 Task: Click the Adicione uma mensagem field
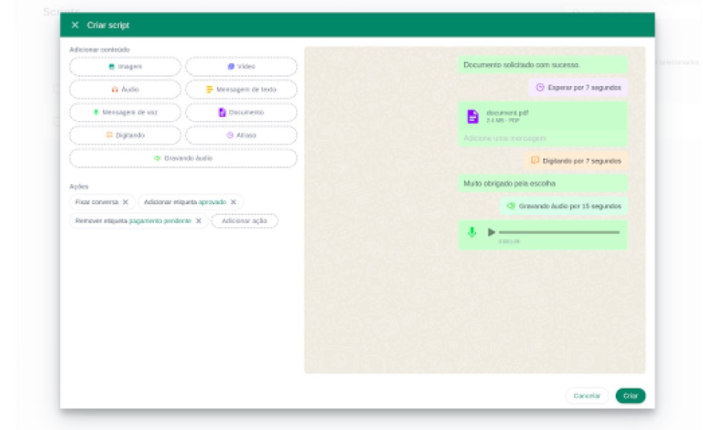tap(543, 138)
